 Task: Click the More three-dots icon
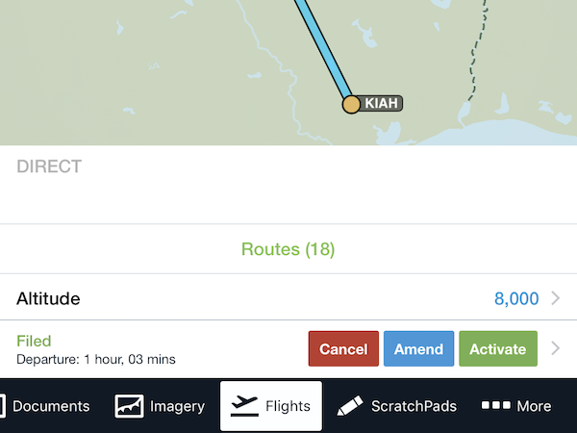pos(496,406)
